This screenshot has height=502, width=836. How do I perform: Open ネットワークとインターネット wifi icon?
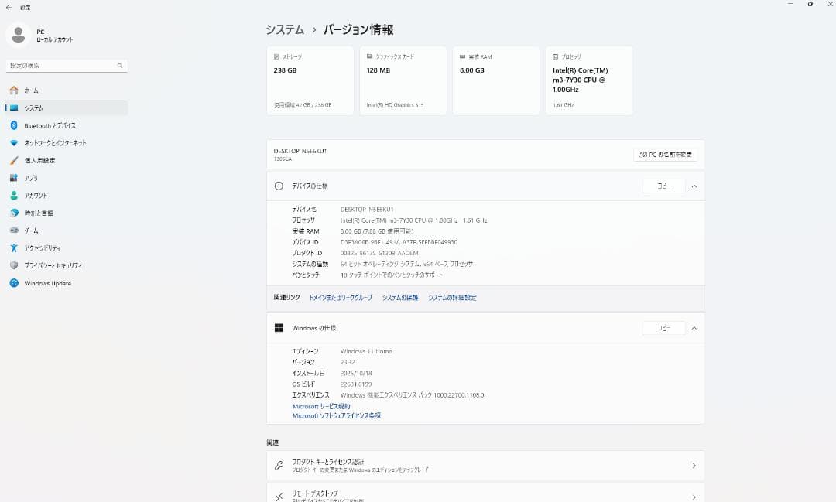(x=14, y=143)
